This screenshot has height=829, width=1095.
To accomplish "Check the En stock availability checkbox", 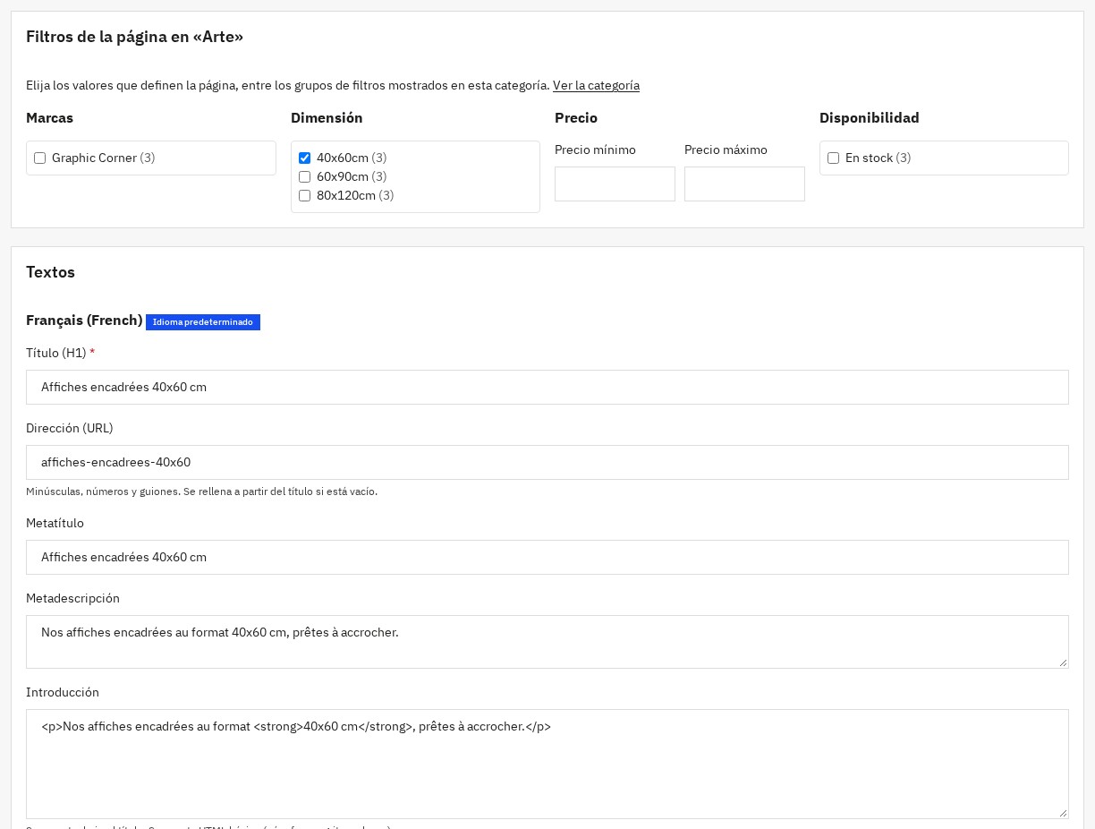I will tap(833, 158).
